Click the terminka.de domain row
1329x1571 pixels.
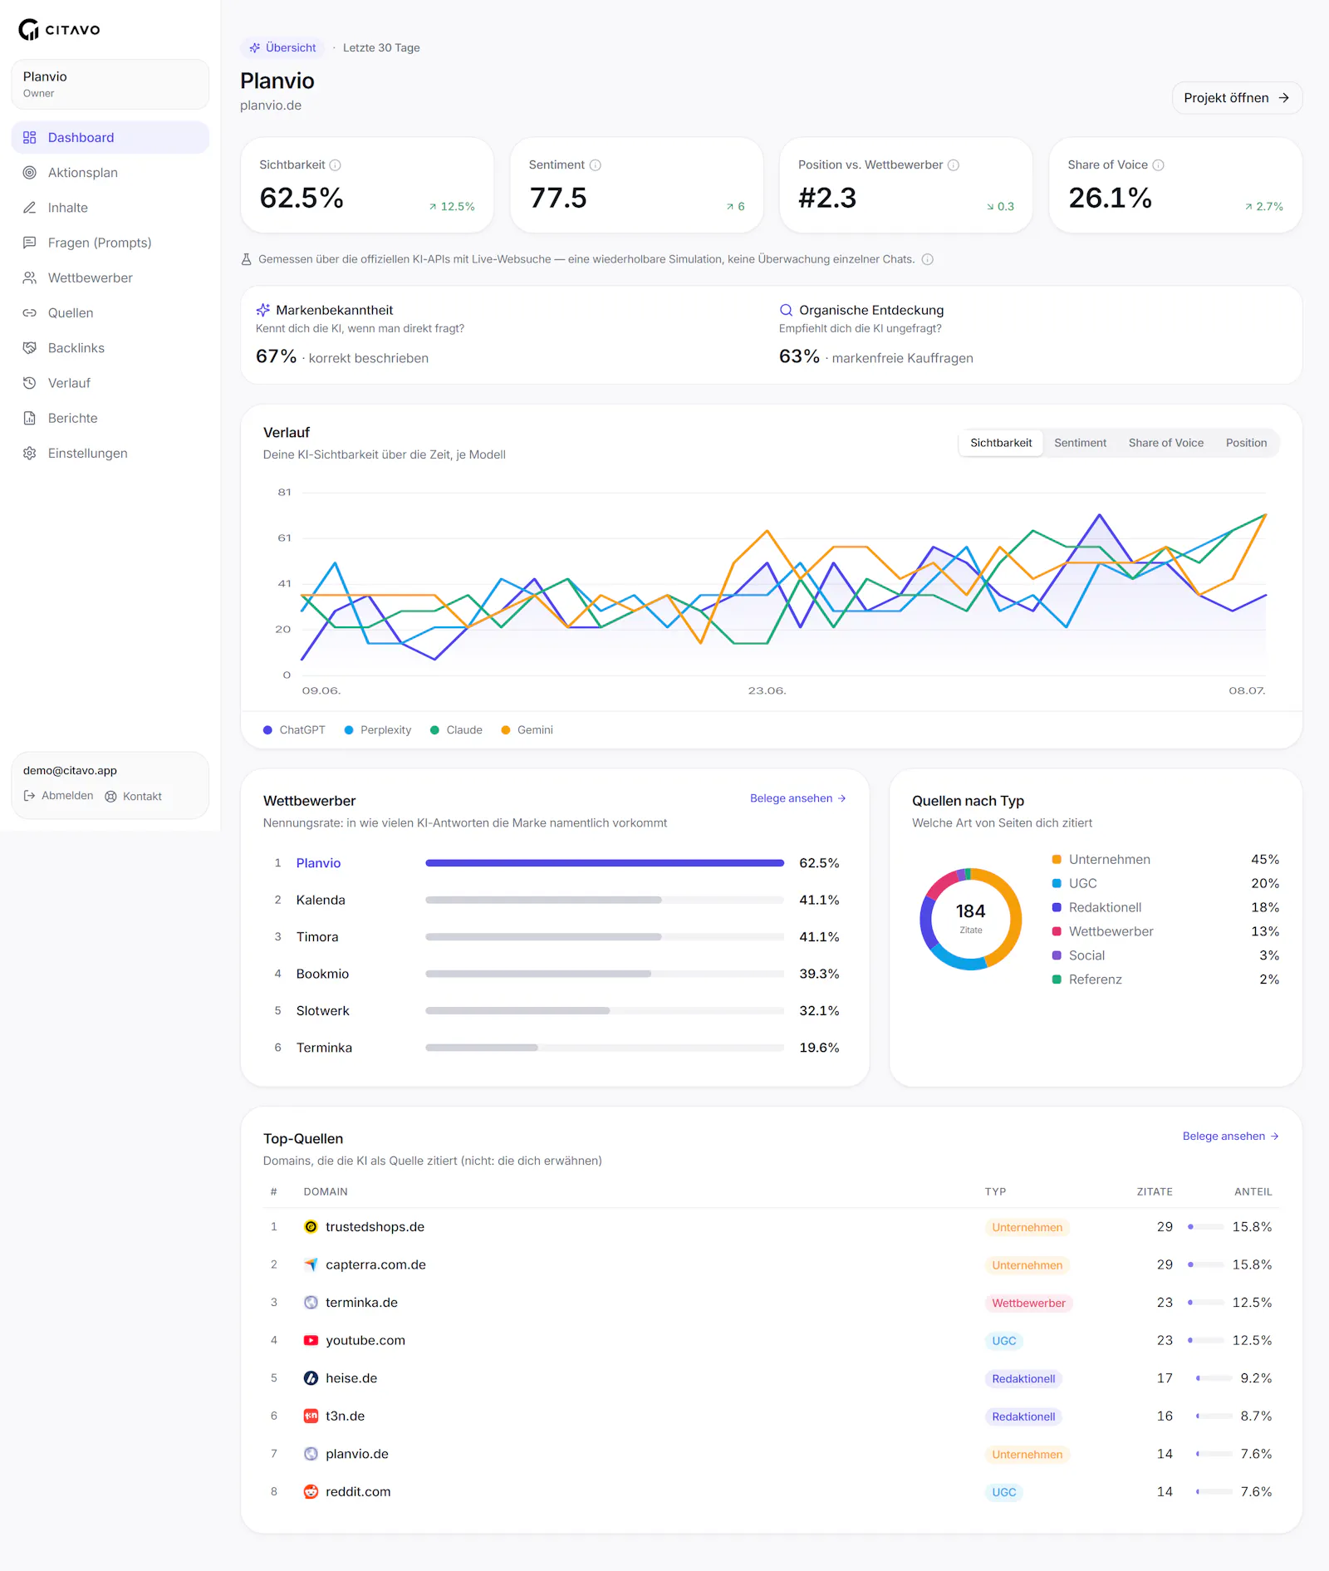pyautogui.click(x=771, y=1303)
